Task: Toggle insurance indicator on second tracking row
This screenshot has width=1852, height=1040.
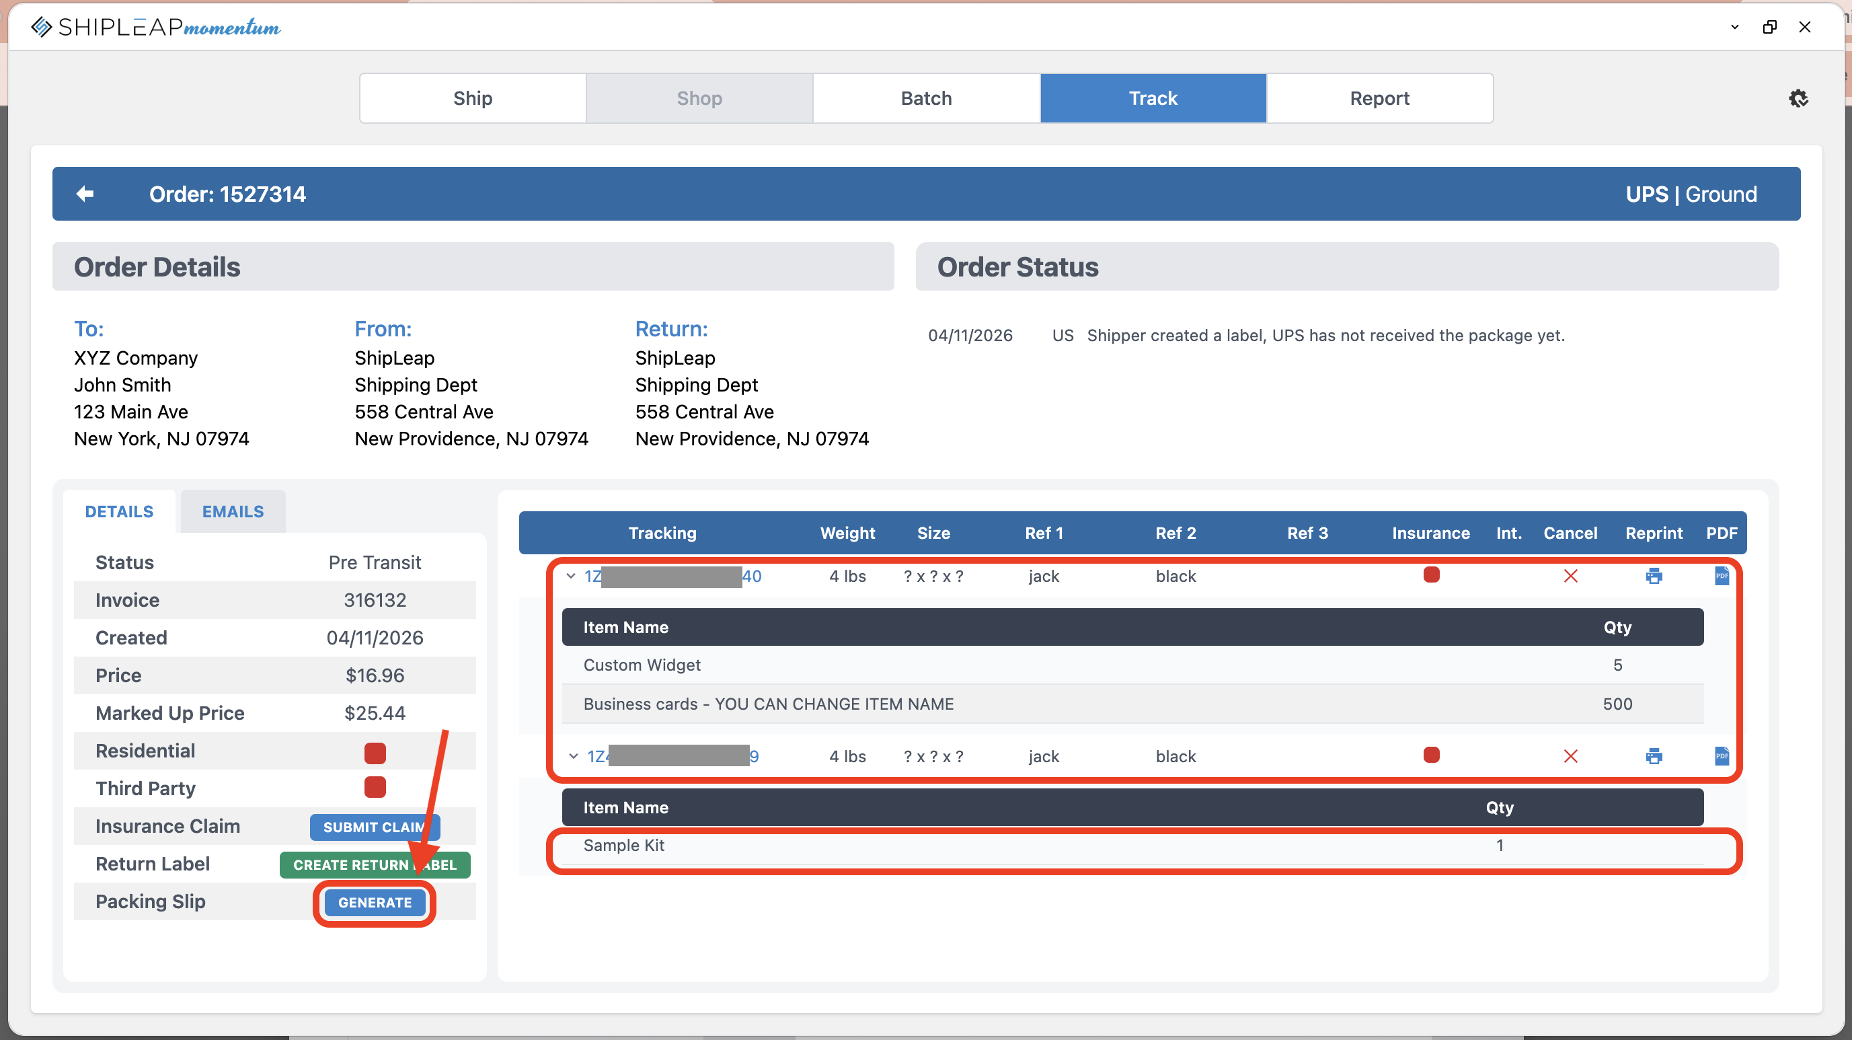Action: click(1431, 755)
